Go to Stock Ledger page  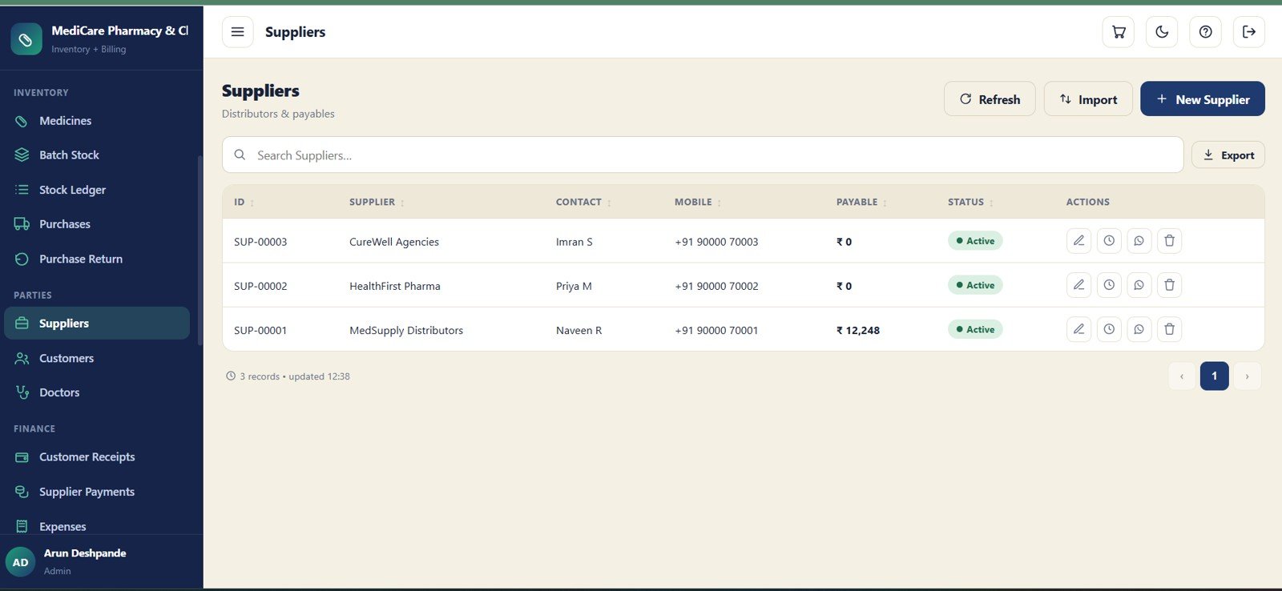click(97, 190)
